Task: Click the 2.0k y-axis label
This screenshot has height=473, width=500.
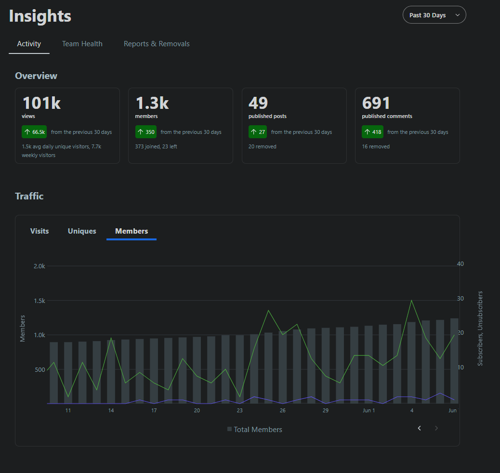Action: tap(39, 266)
